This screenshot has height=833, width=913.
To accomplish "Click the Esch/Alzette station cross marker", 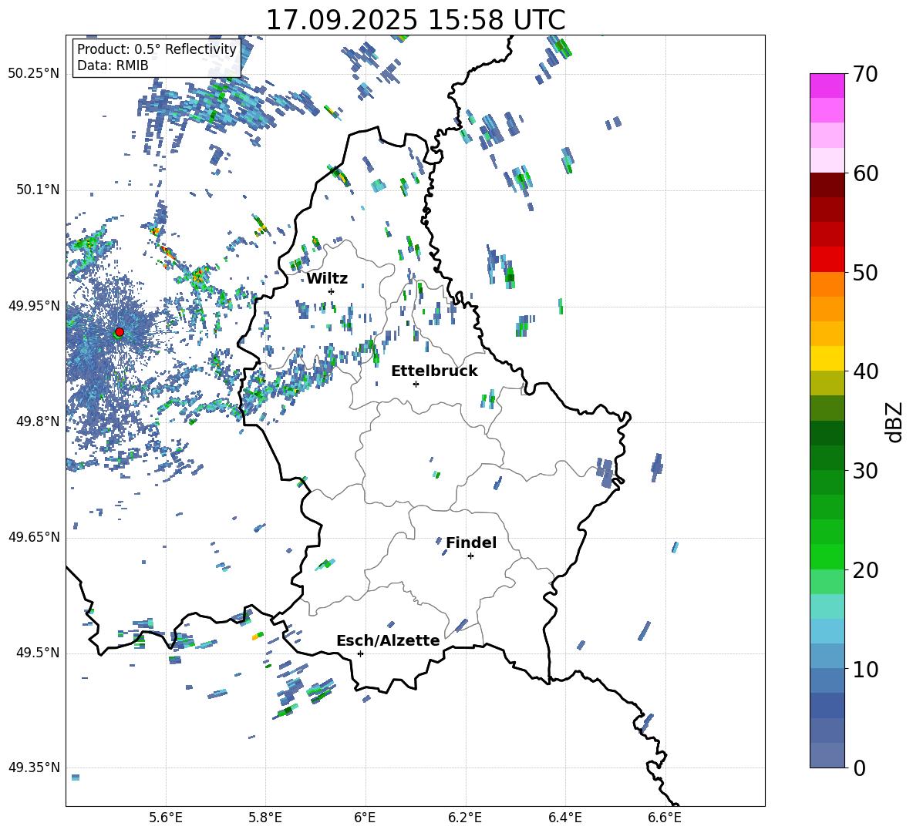I will click(x=360, y=653).
